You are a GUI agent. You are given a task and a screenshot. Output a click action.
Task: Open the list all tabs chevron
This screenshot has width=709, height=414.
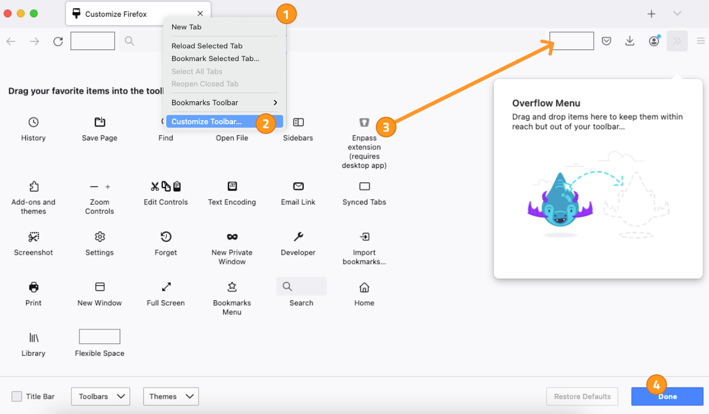677,13
